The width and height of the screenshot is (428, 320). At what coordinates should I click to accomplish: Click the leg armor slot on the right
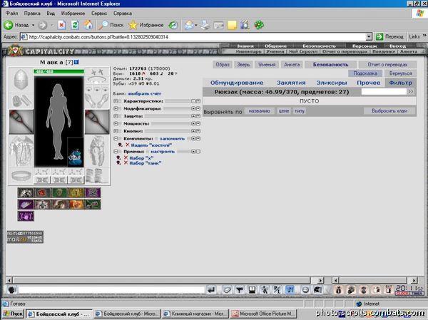(97, 151)
